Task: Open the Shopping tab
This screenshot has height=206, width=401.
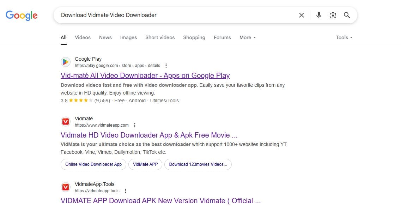Action: click(194, 37)
